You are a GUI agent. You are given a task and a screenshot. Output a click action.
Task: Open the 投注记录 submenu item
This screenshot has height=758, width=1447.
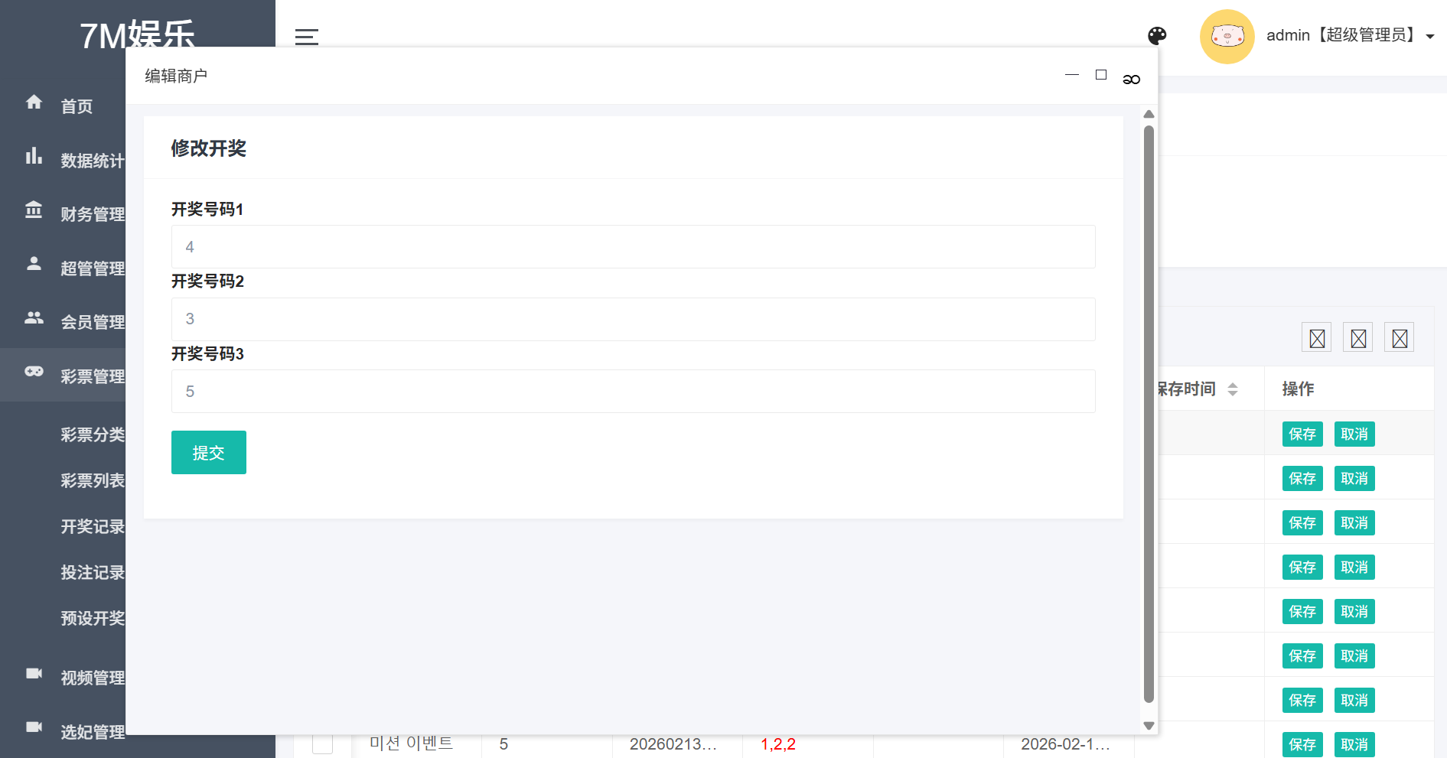click(x=93, y=572)
